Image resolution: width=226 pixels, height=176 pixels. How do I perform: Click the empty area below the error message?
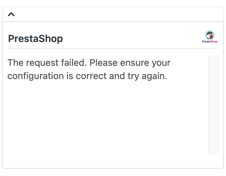[106, 119]
